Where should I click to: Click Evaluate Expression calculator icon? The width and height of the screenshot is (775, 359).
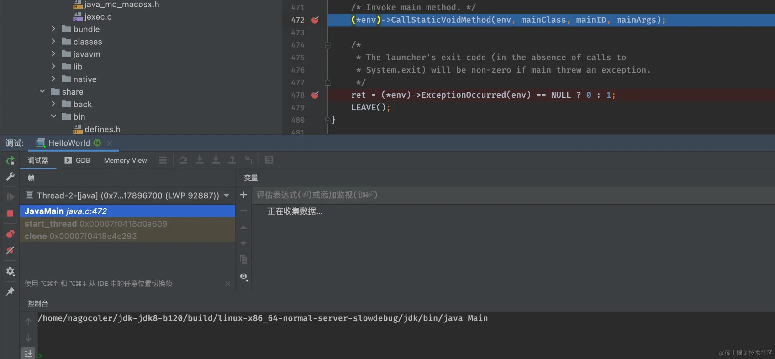269,160
